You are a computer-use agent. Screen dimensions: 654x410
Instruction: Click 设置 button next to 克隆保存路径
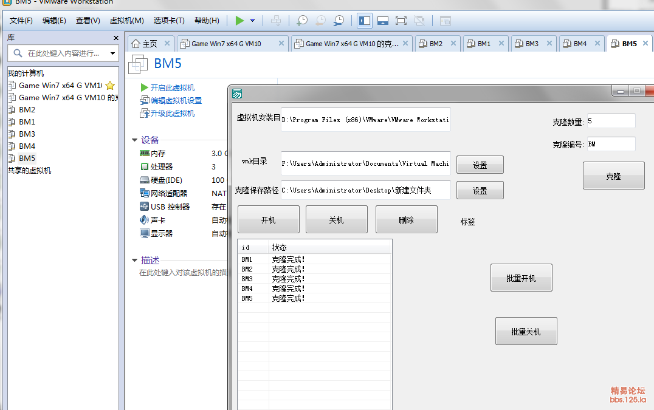coord(480,190)
